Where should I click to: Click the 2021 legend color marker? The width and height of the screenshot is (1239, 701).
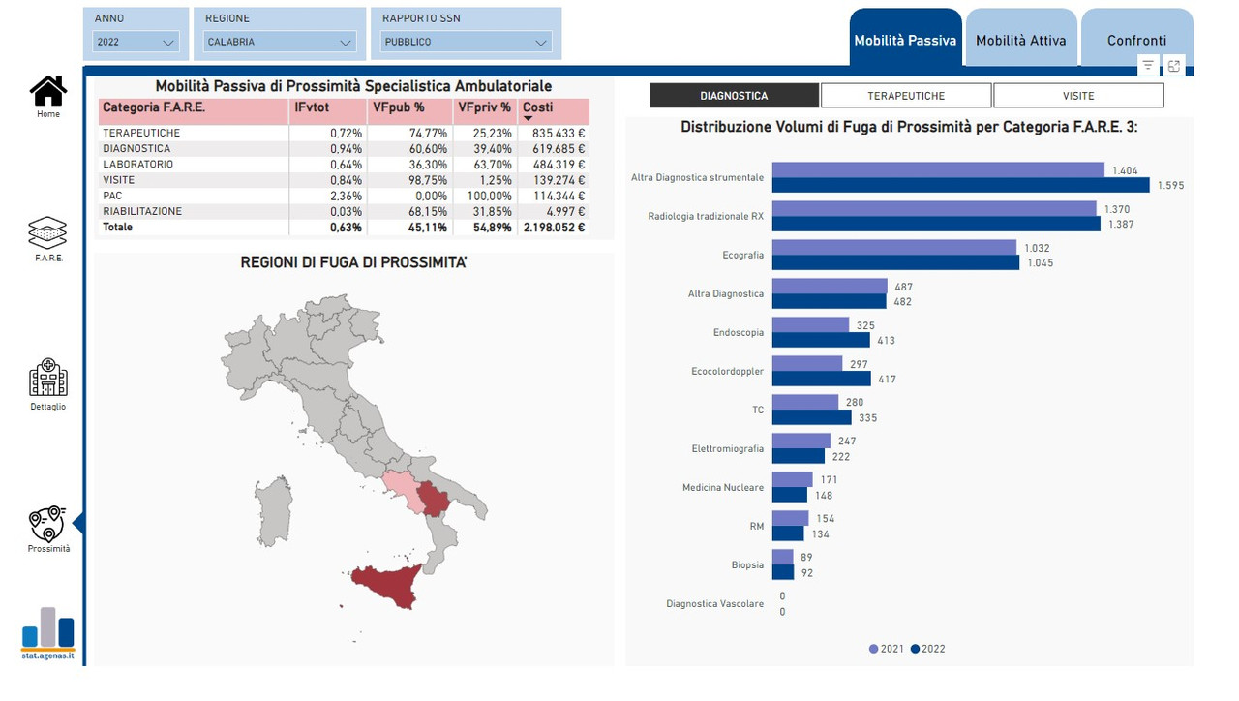(874, 649)
